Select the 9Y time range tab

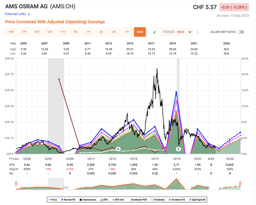coord(76,32)
